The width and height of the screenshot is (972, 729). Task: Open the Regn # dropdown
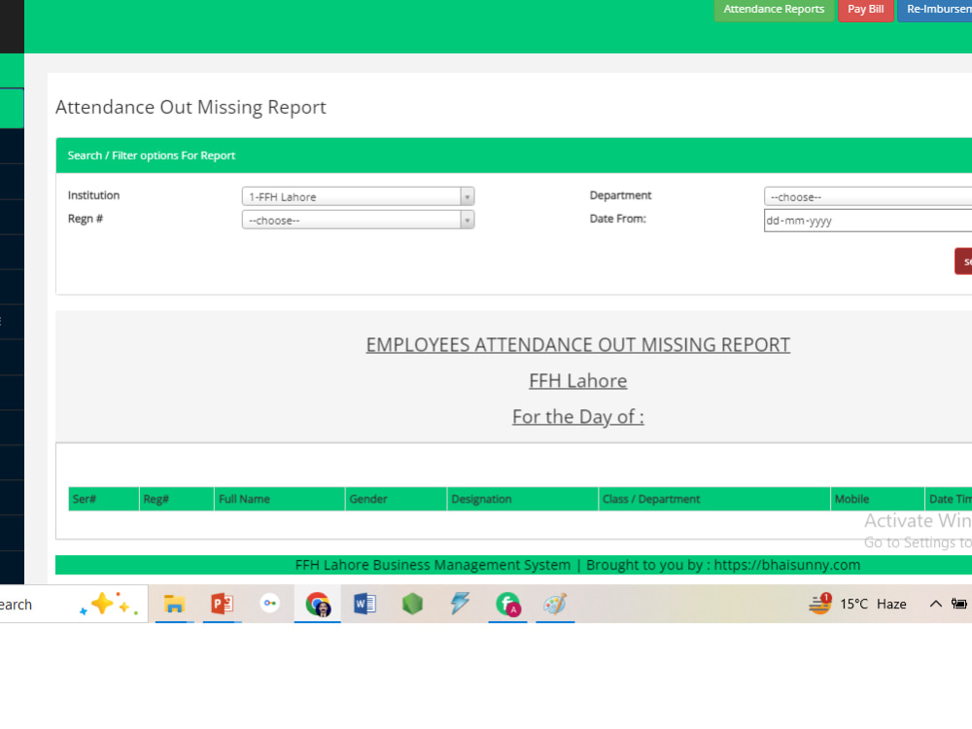358,220
